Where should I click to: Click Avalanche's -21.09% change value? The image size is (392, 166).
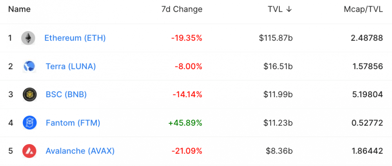pyautogui.click(x=187, y=151)
